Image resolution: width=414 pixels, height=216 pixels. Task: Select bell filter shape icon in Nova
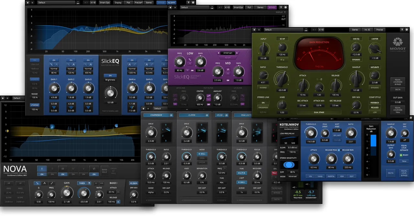click(45, 183)
